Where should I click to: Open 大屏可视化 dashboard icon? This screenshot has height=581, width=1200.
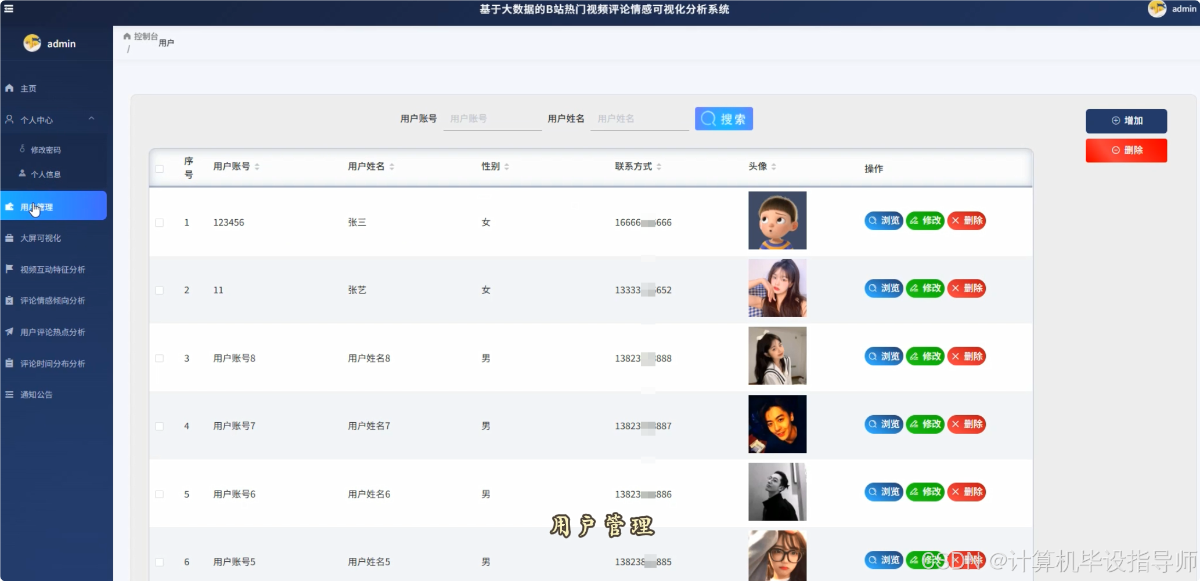[x=9, y=238]
